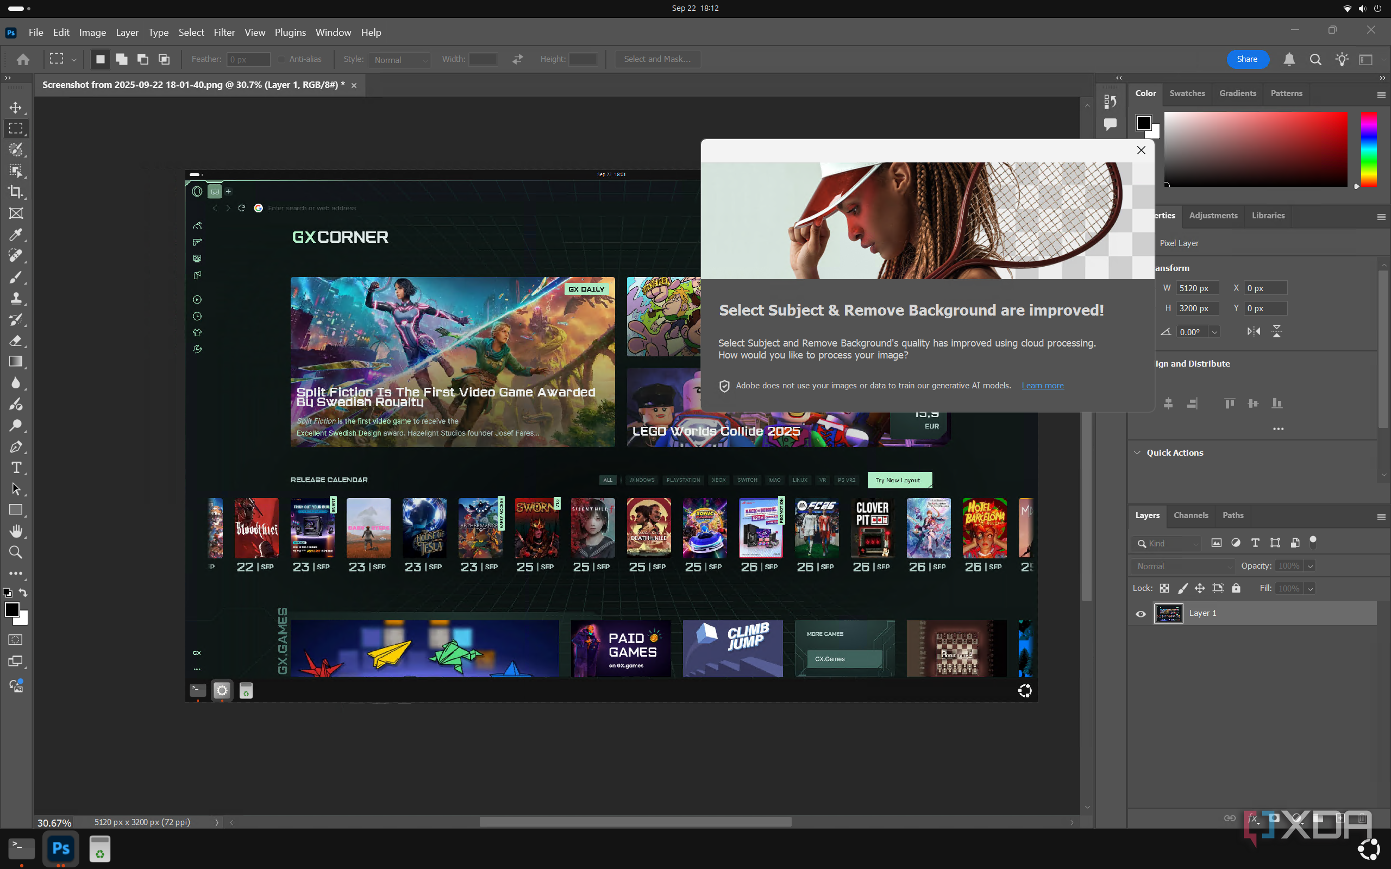Image resolution: width=1391 pixels, height=869 pixels.
Task: Click the vertical hue slider in Color panel
Action: [x=1369, y=149]
